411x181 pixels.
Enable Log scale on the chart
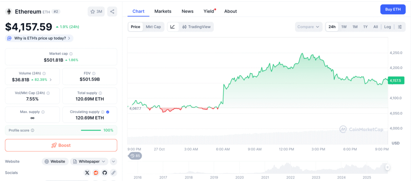[387, 27]
